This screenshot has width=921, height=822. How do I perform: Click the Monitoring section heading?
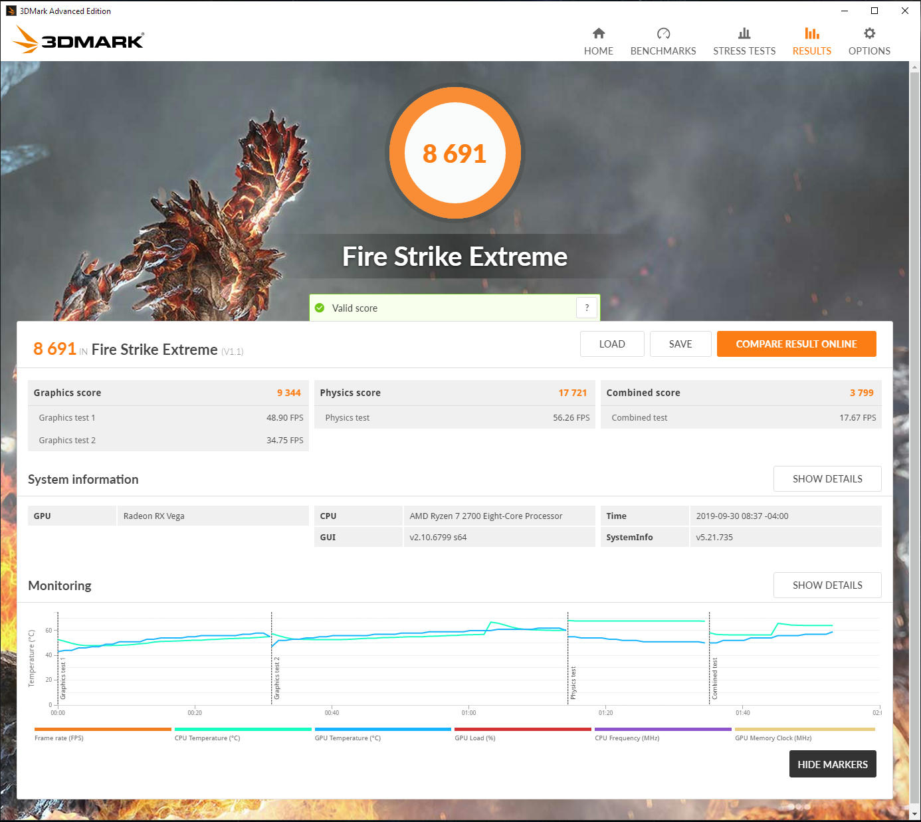[x=60, y=585]
